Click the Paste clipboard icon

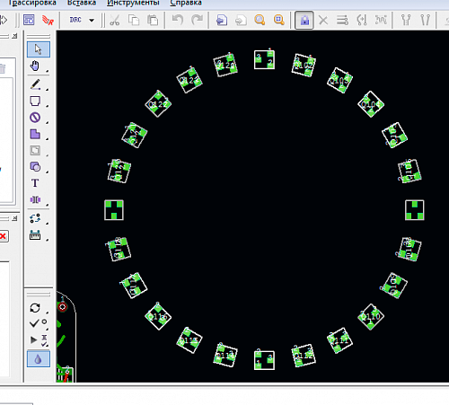153,20
